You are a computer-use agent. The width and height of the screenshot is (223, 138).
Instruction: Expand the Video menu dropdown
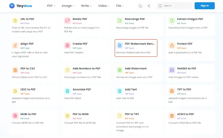[x=104, y=6]
